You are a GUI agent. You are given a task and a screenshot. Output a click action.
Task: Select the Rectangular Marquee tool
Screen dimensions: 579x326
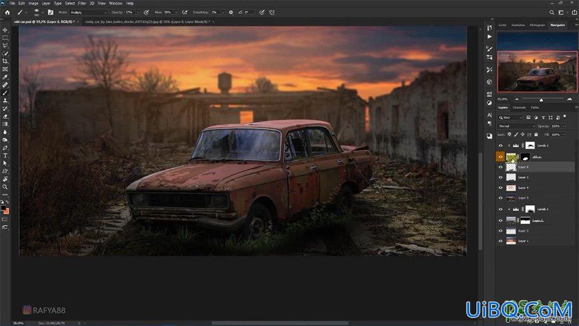pyautogui.click(x=5, y=38)
